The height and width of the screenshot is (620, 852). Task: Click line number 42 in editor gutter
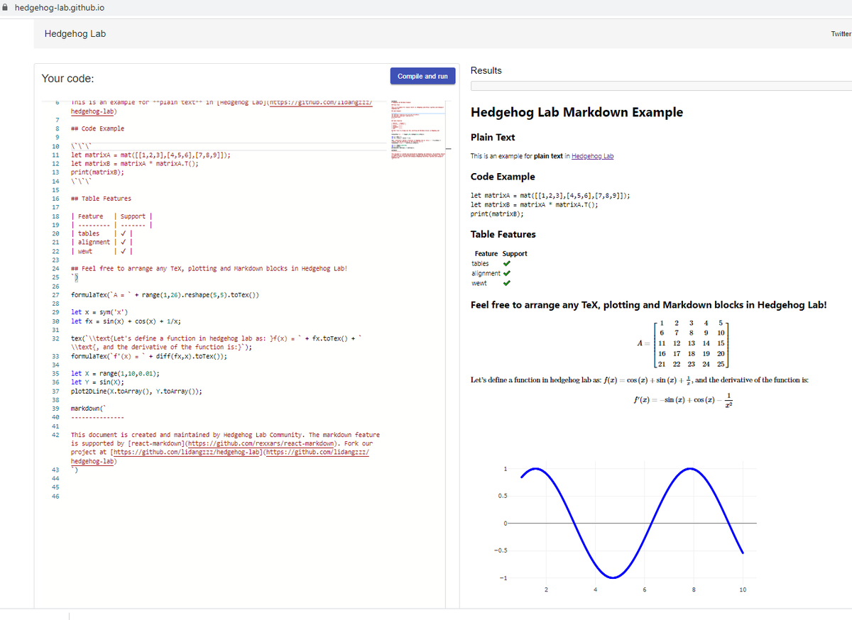tap(55, 435)
